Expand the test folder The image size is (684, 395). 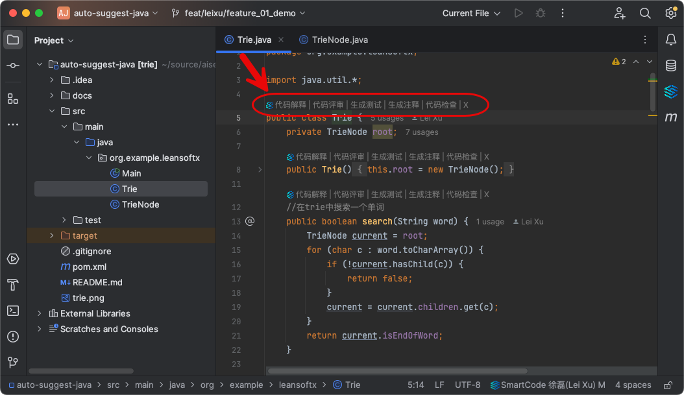point(64,220)
